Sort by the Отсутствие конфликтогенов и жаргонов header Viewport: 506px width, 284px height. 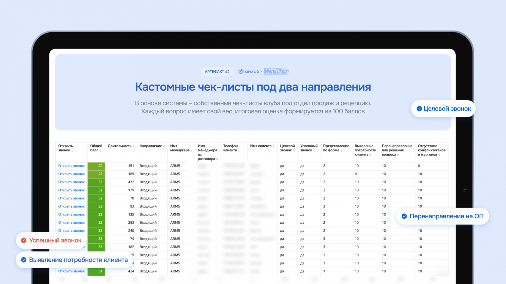click(439, 155)
